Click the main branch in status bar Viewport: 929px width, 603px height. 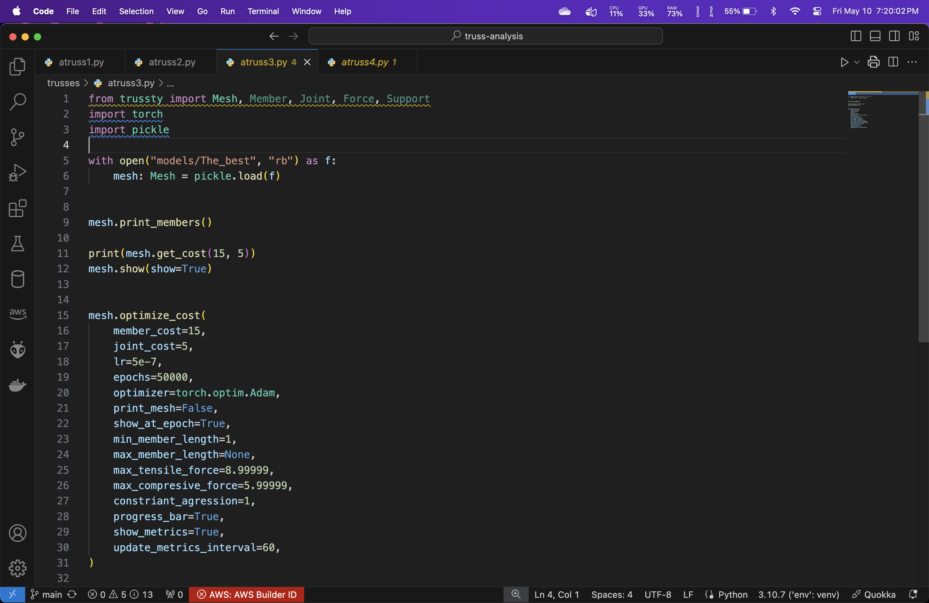[x=46, y=595]
